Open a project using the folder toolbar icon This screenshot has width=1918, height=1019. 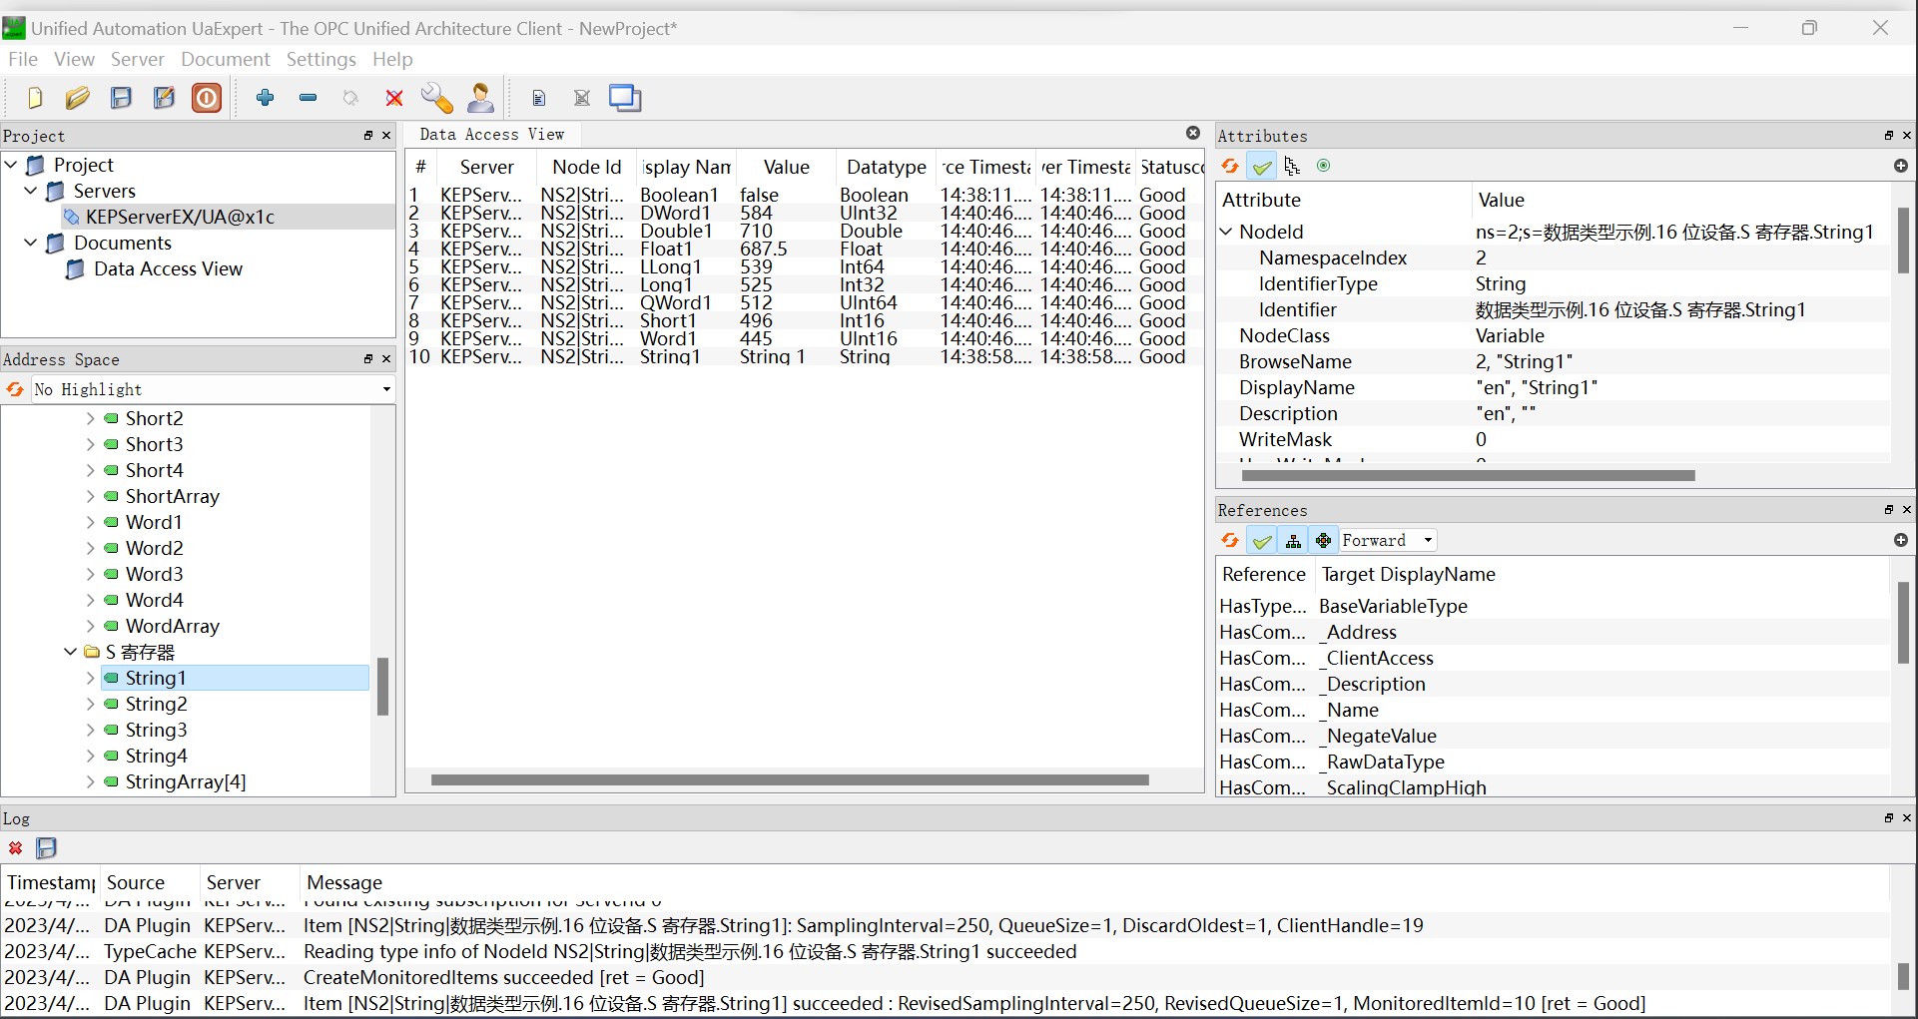[x=77, y=97]
